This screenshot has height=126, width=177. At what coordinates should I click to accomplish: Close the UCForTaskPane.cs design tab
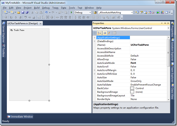(40, 23)
